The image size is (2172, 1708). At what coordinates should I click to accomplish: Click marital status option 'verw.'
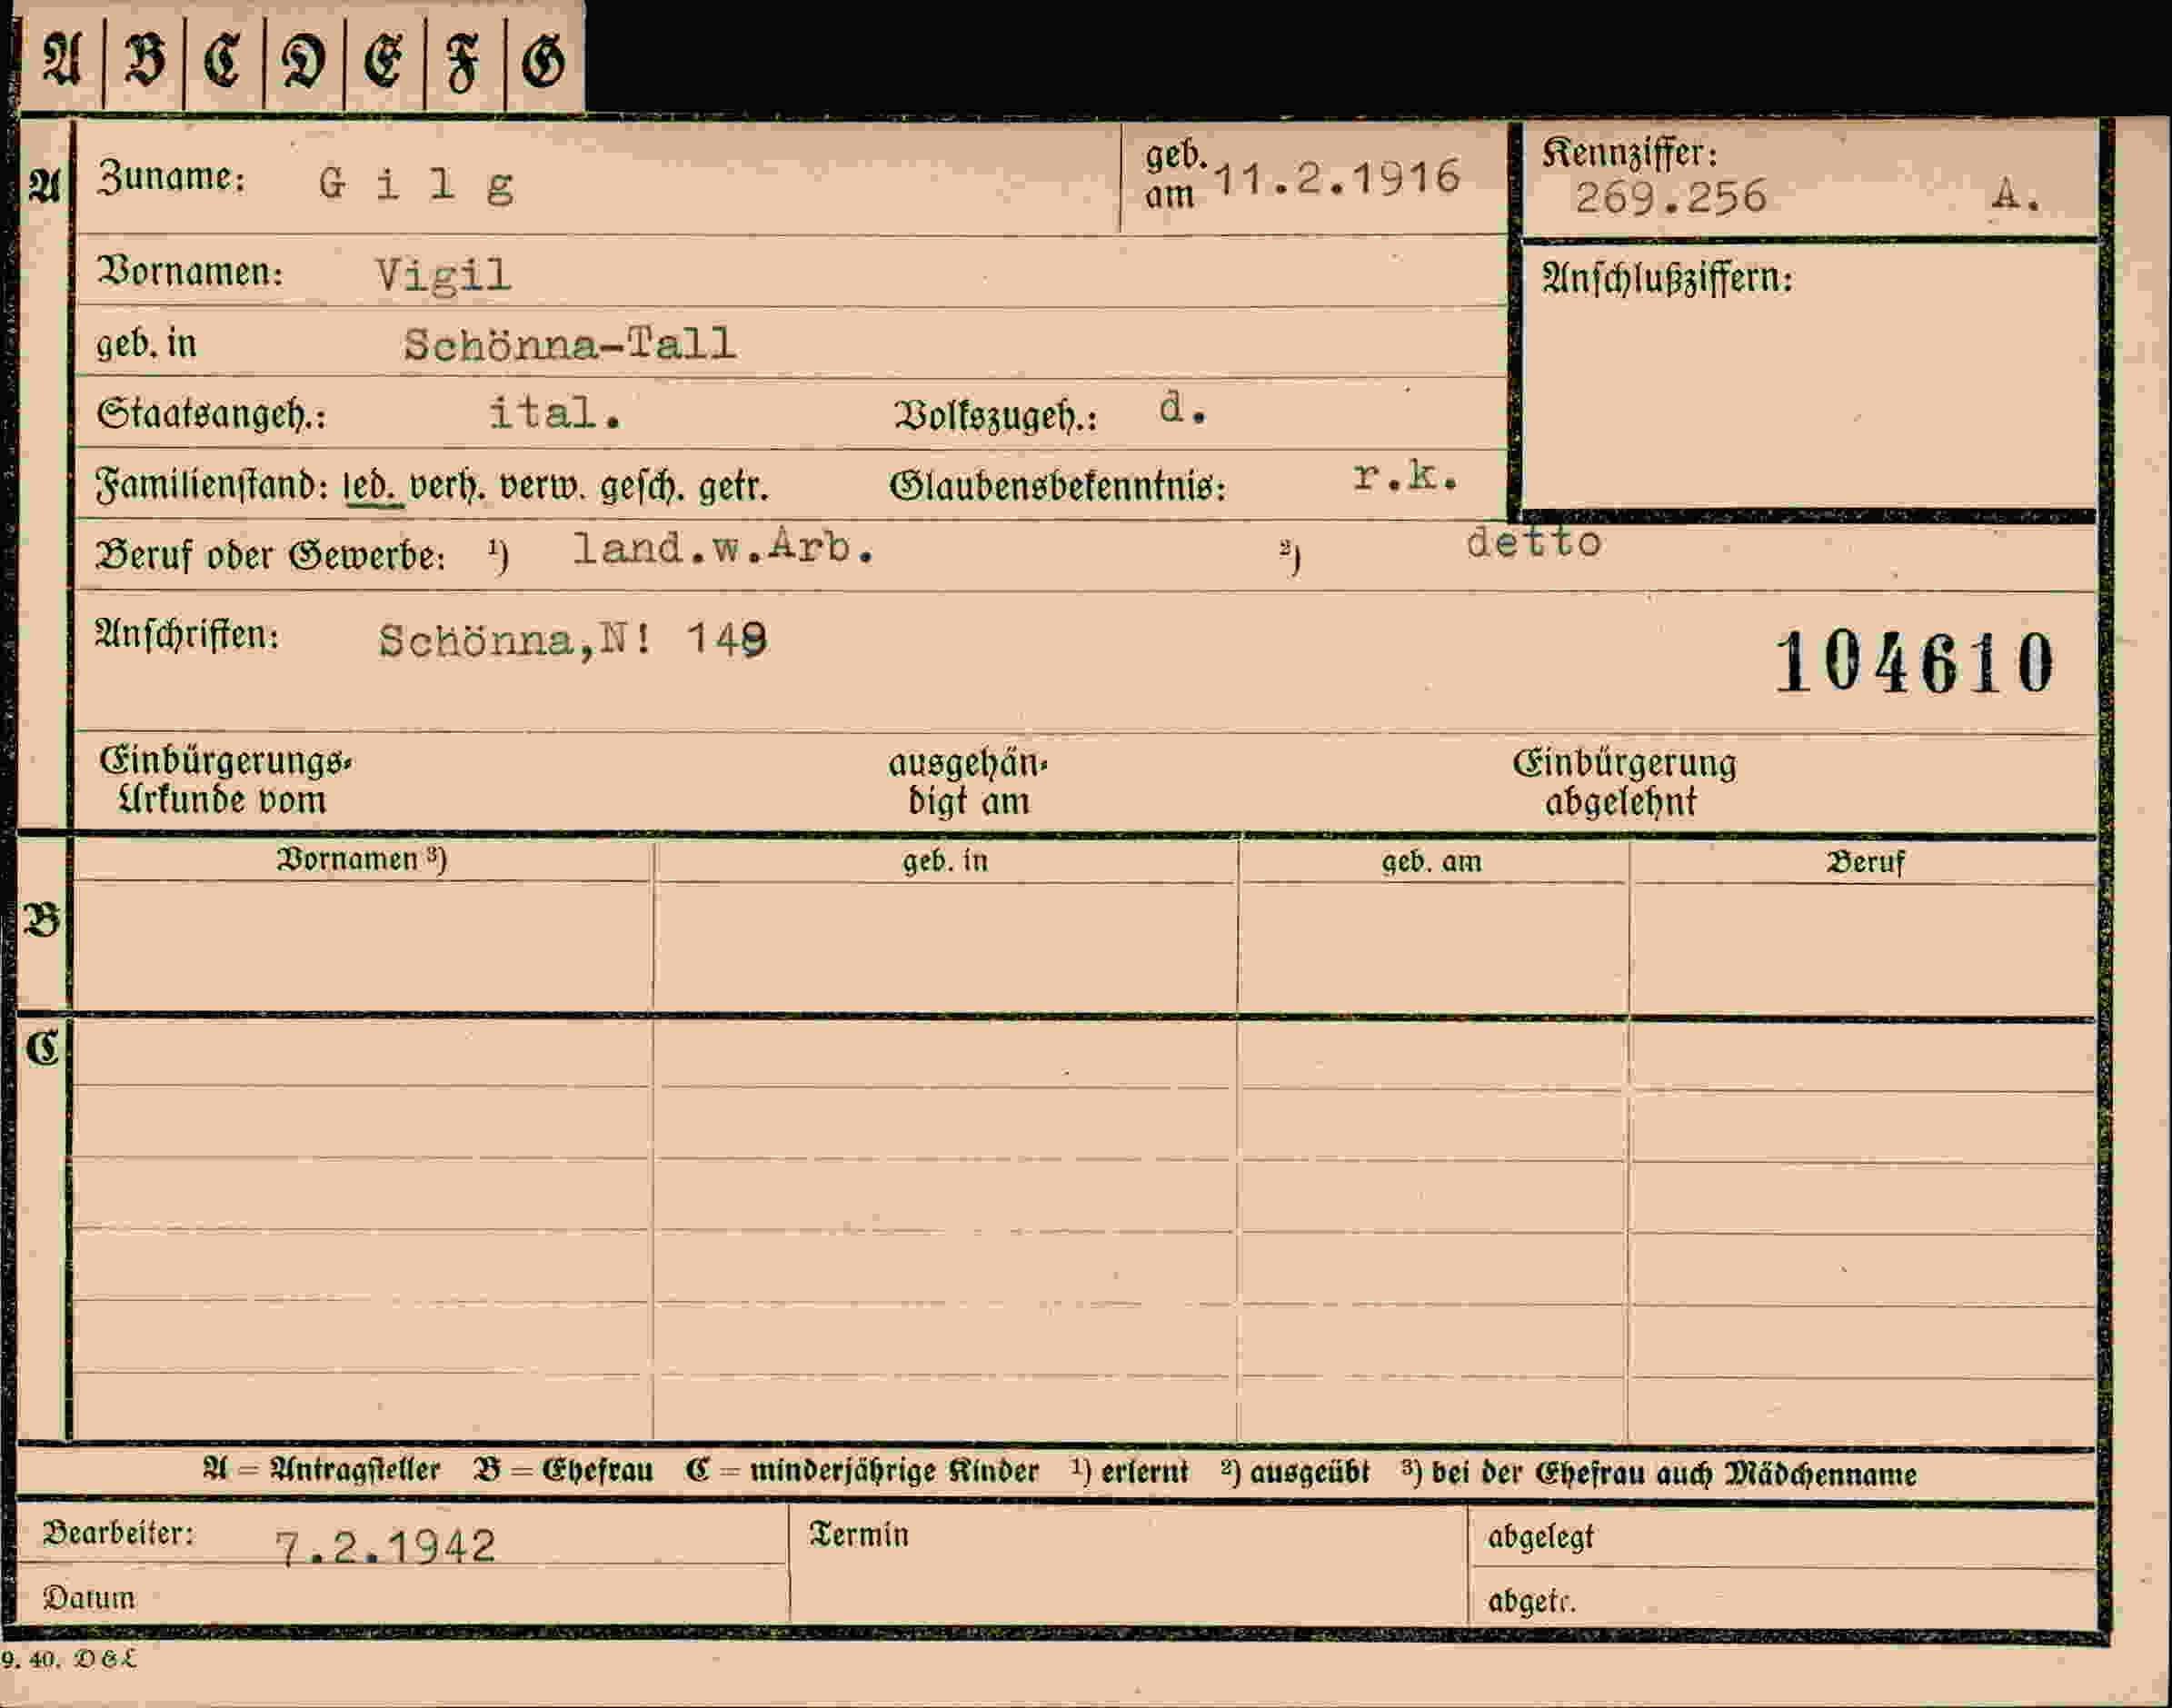542,488
